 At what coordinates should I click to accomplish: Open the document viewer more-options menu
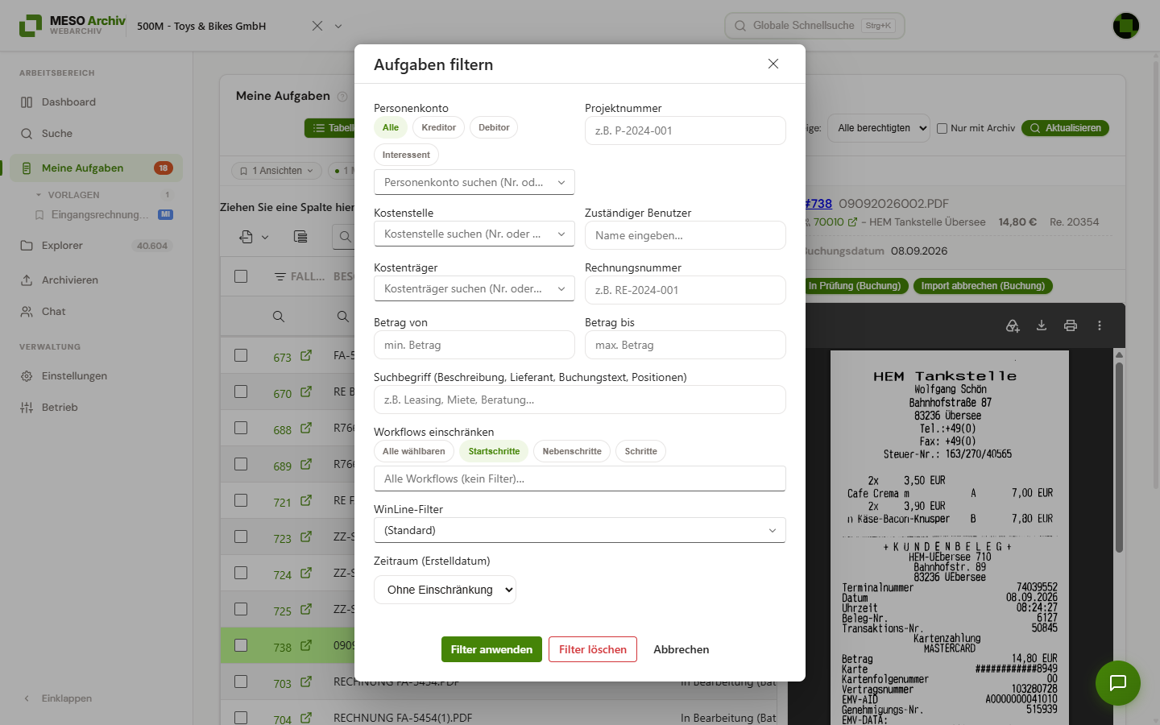1100,325
